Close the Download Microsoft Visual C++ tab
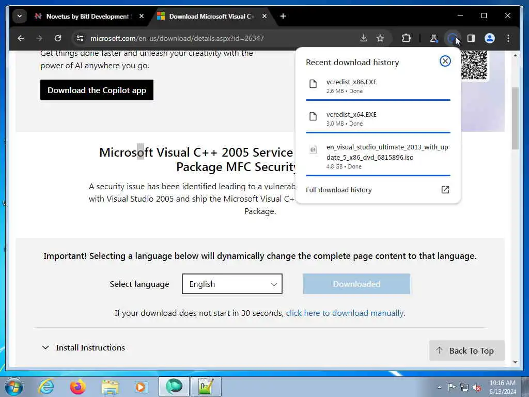The image size is (529, 397). 264,16
